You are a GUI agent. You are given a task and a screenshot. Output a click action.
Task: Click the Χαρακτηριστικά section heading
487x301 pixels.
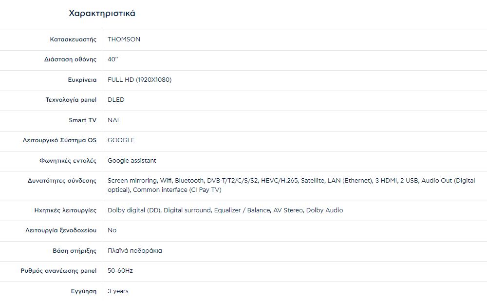[102, 14]
